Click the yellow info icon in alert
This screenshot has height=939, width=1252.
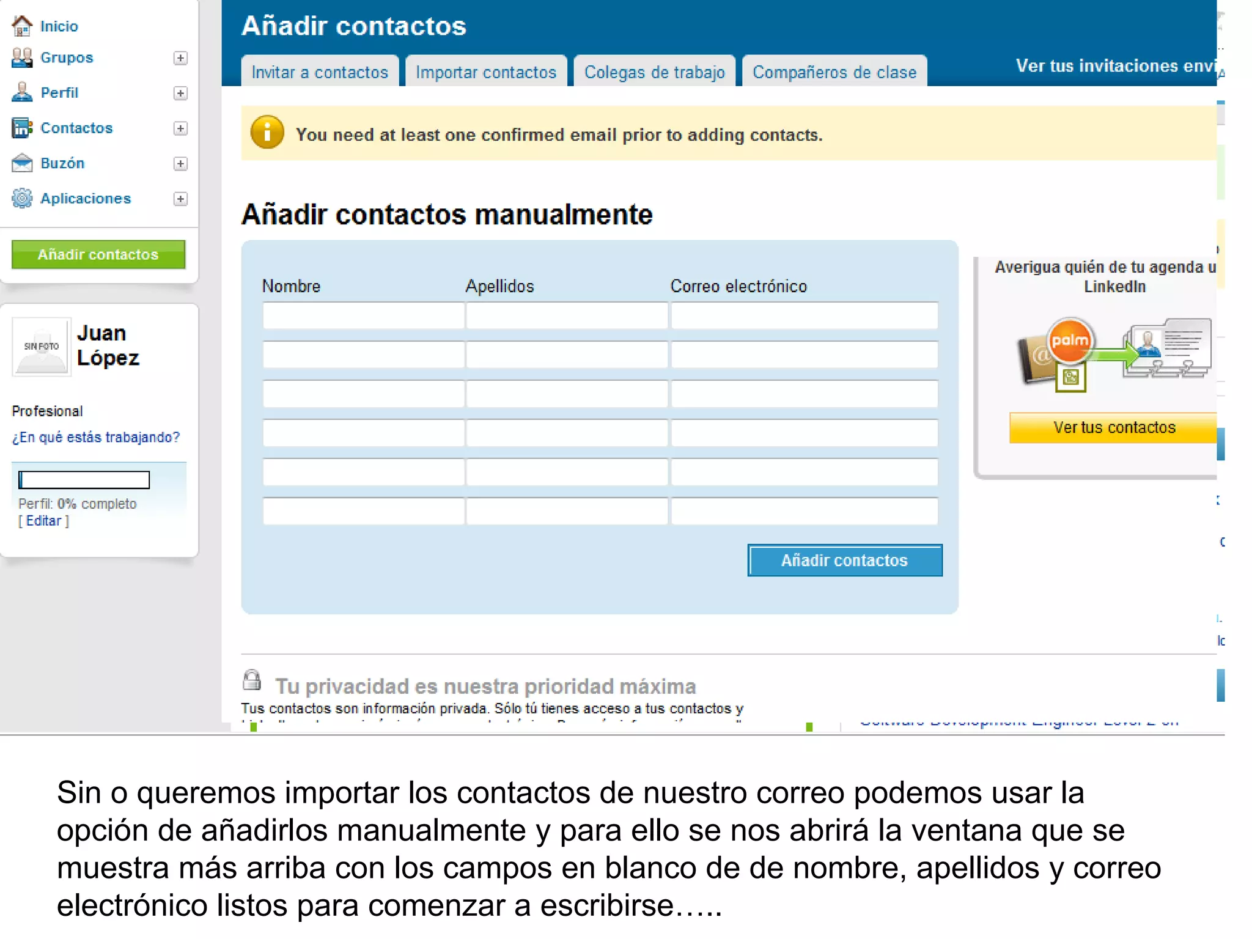[267, 132]
